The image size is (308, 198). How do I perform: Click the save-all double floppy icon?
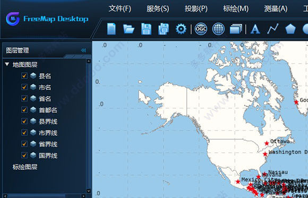coord(164,29)
